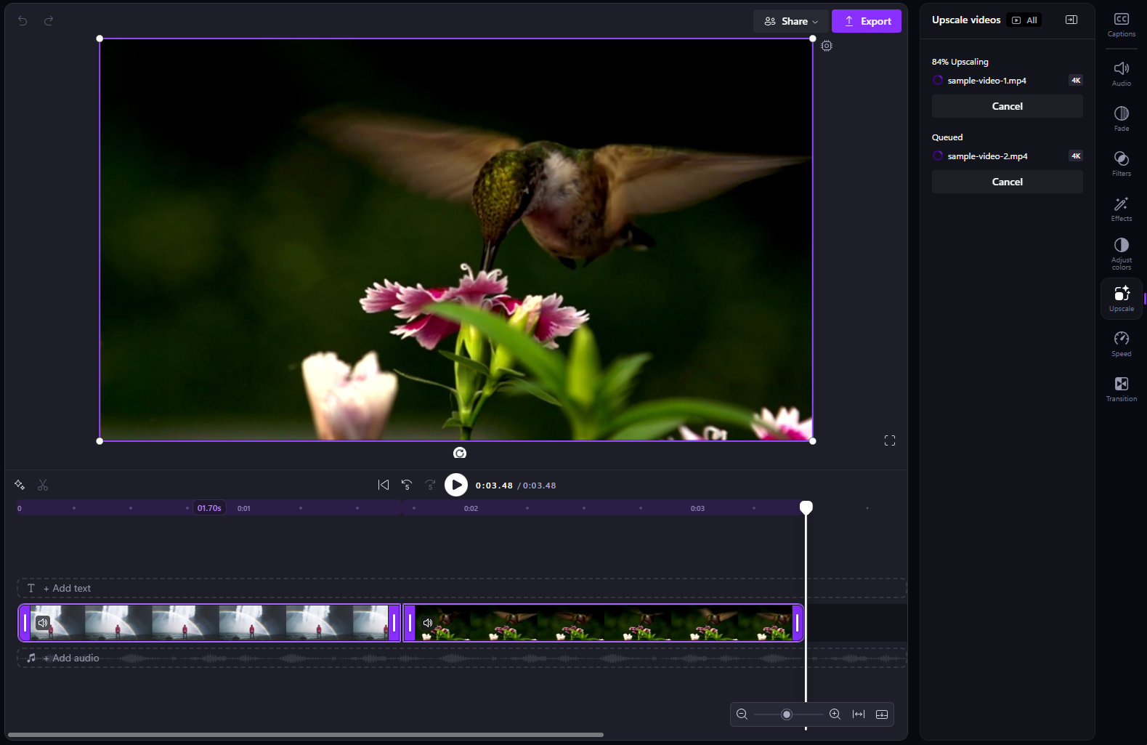Viewport: 1147px width, 745px height.
Task: Play the video preview
Action: pyautogui.click(x=456, y=485)
